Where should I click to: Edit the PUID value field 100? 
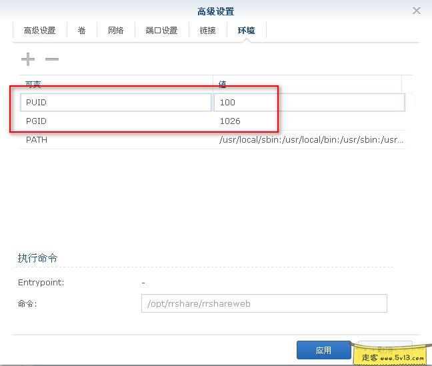309,102
